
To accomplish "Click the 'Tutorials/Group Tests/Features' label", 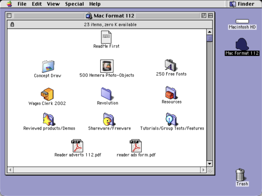I will click(x=172, y=128).
